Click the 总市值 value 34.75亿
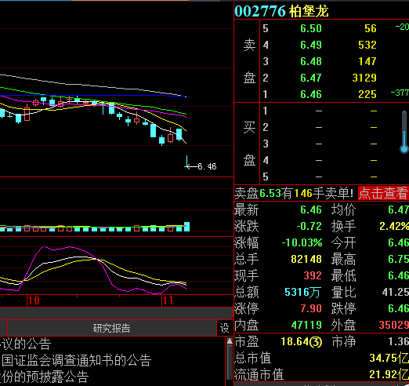The image size is (409, 386). [389, 358]
